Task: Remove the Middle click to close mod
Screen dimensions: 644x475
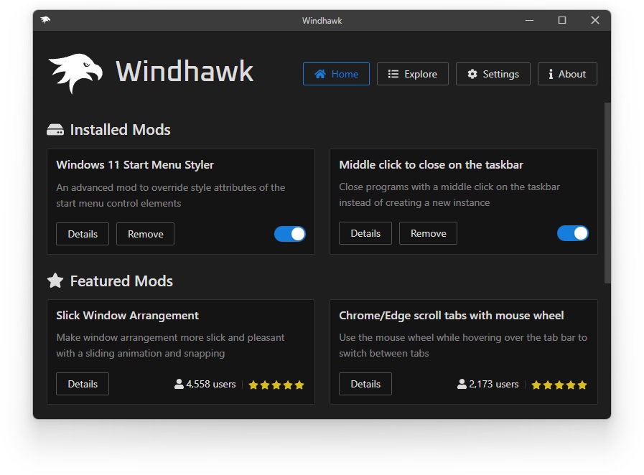Action: point(428,232)
